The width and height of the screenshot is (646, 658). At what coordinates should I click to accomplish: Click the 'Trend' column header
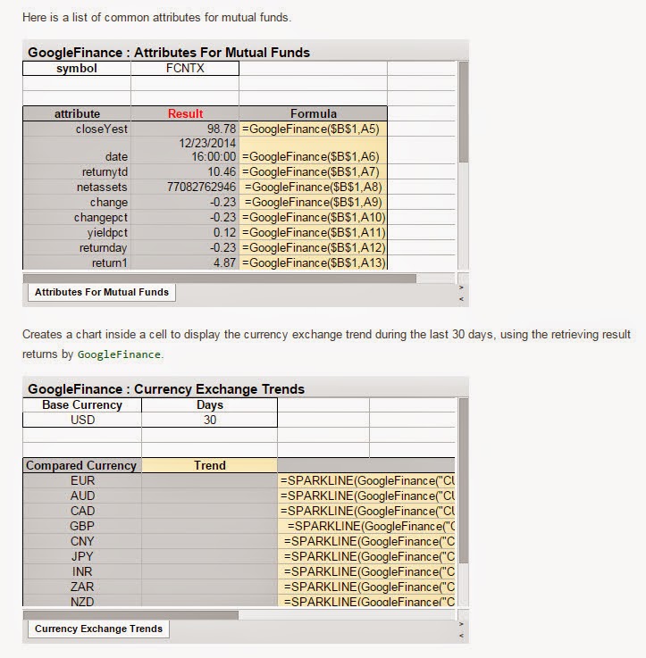pos(210,465)
